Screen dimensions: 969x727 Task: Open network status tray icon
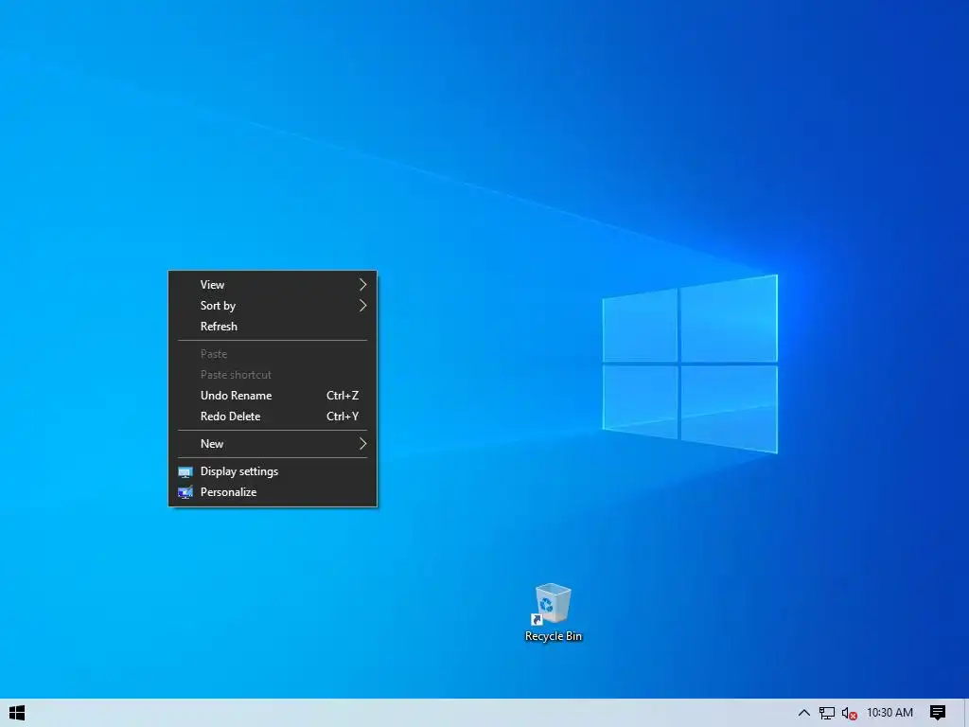point(826,713)
